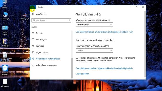Screen dimensions: 162x91
Task: Click Cihaz verilerinizi Microsoft'a gönderin label
Action: click(92, 46)
